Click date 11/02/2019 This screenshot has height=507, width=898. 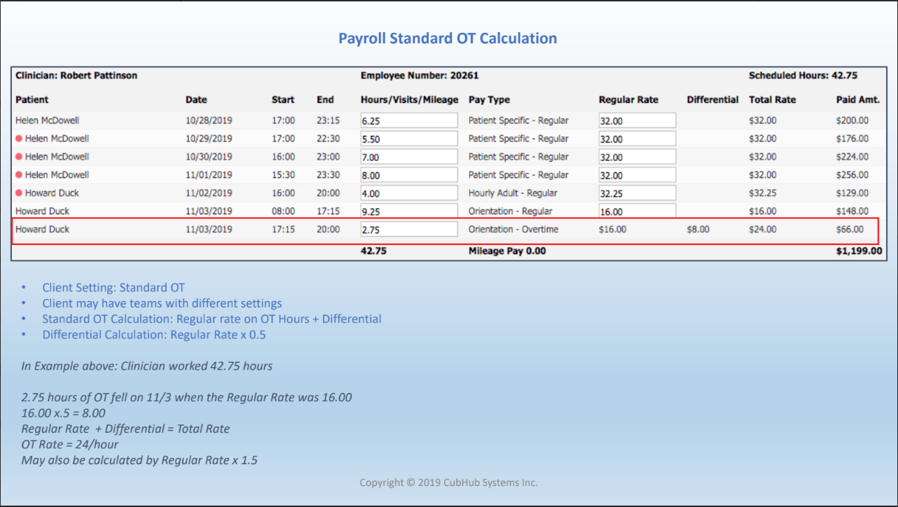[x=209, y=193]
